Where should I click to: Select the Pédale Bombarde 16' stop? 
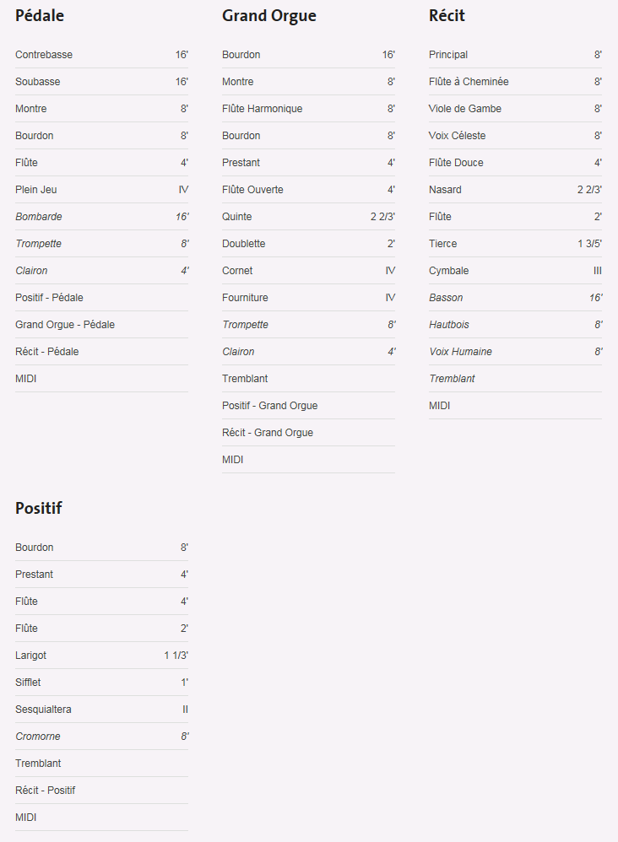tap(101, 217)
